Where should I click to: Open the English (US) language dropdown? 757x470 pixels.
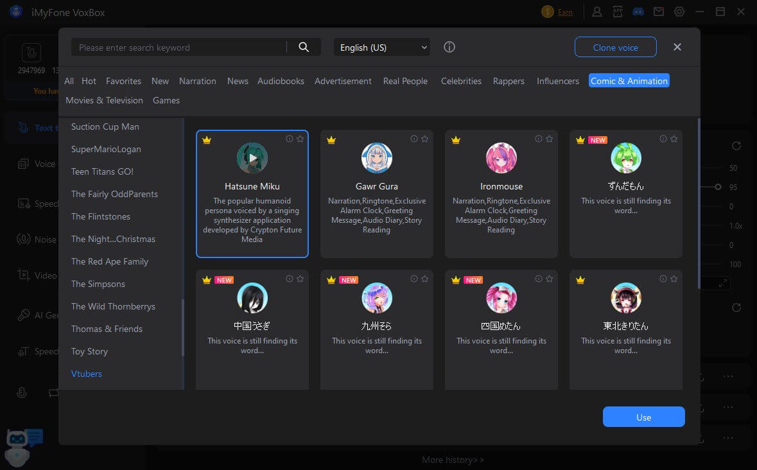coord(381,48)
